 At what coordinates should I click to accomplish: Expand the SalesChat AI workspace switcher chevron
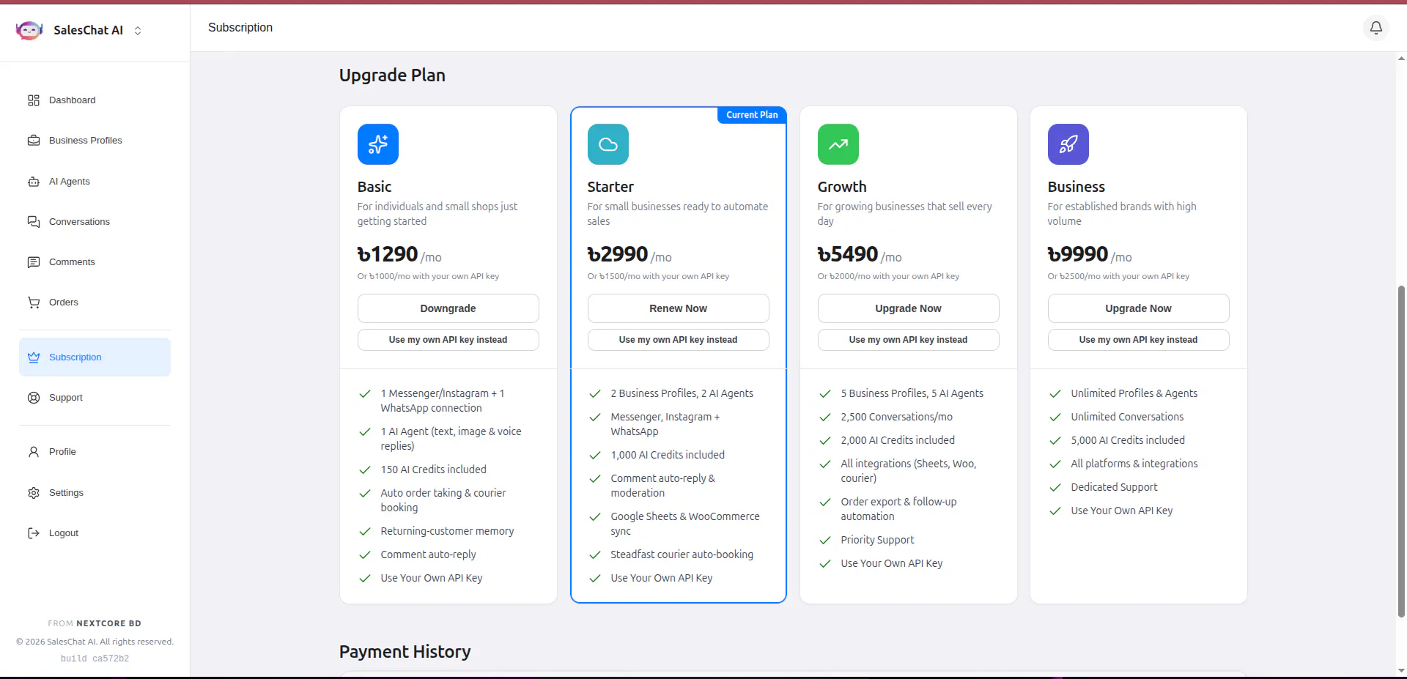point(138,31)
